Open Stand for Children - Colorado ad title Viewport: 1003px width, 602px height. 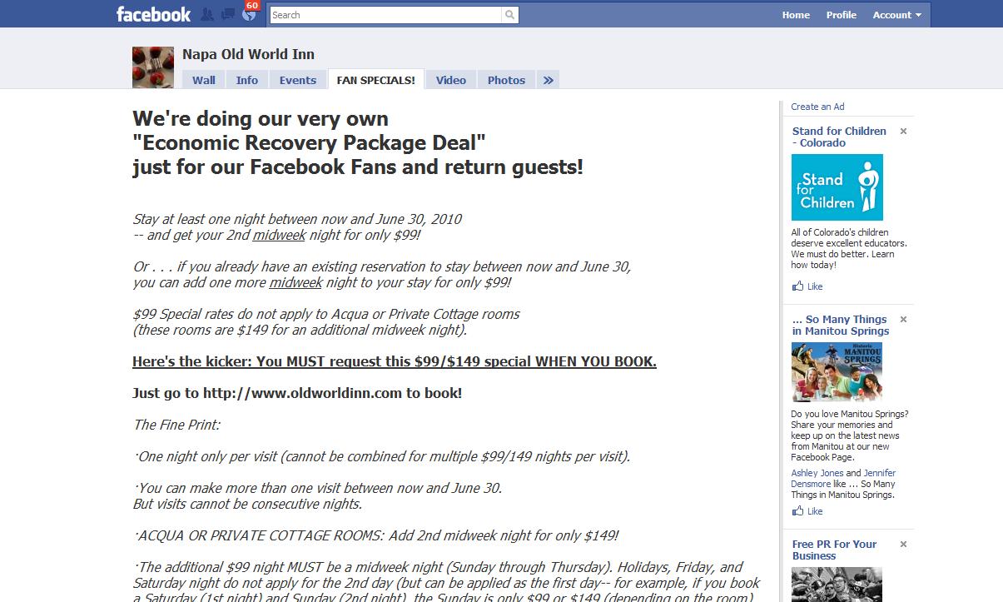click(x=839, y=137)
